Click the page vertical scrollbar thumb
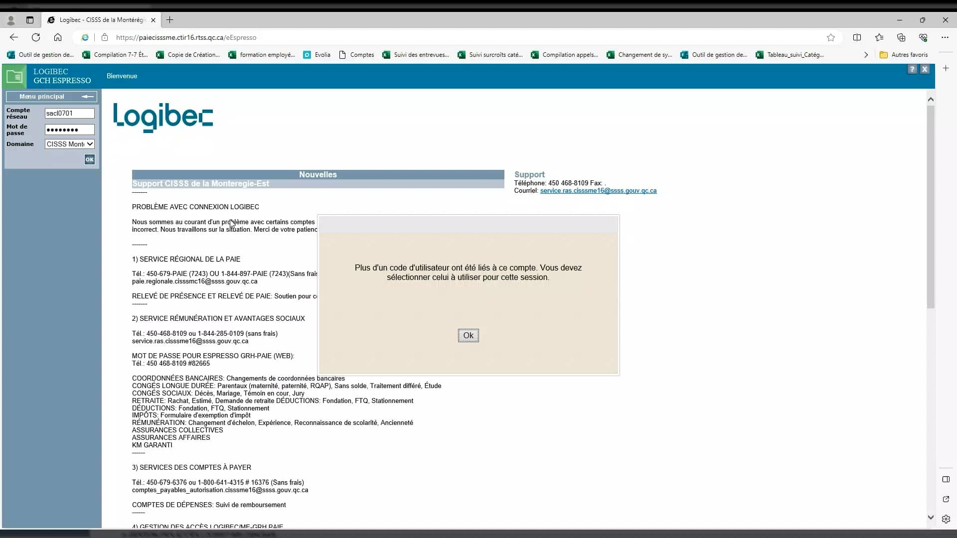Viewport: 957px width, 538px height. tap(930, 207)
